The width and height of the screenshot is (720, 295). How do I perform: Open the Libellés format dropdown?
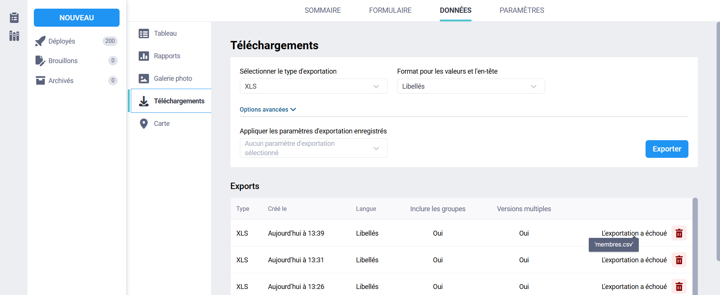coord(470,86)
